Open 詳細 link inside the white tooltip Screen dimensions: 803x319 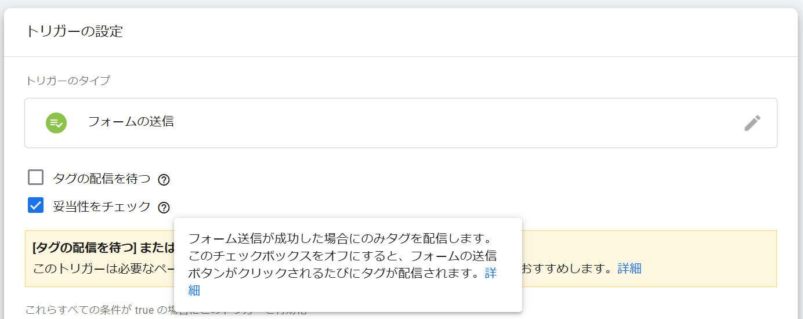click(x=490, y=273)
